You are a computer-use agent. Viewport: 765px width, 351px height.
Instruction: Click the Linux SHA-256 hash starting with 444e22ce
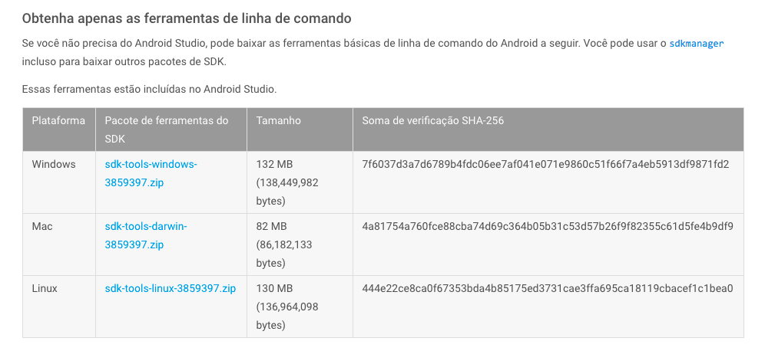[x=548, y=289]
